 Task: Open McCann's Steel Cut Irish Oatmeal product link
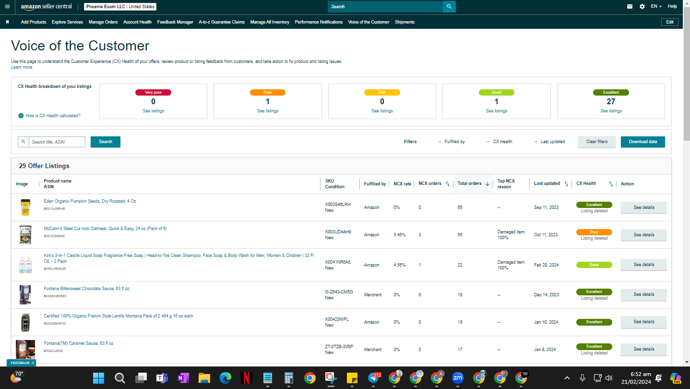[105, 229]
